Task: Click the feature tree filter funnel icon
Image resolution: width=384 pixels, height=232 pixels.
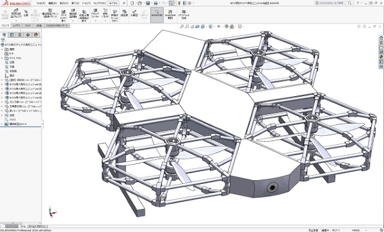Action: point(3,40)
